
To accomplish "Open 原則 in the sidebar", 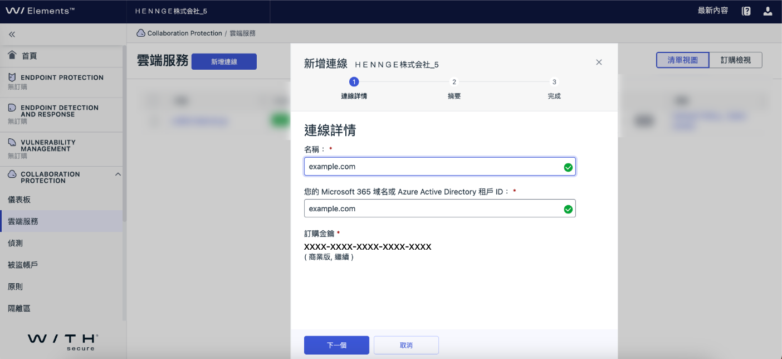I will click(x=61, y=287).
